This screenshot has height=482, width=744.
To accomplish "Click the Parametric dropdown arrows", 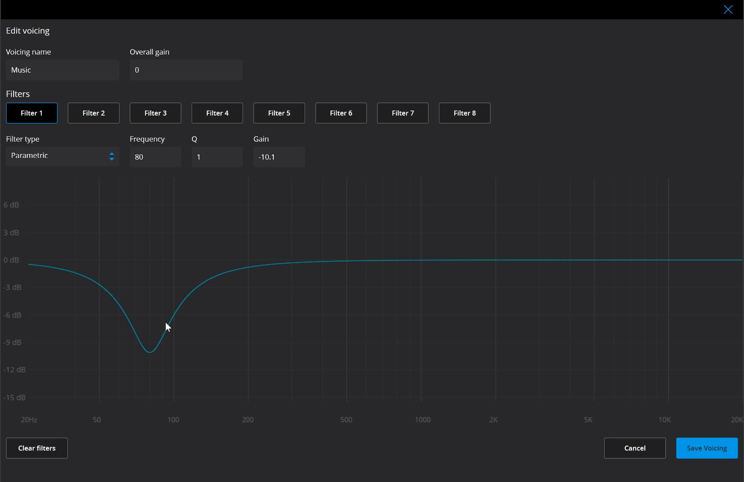I will click(112, 157).
